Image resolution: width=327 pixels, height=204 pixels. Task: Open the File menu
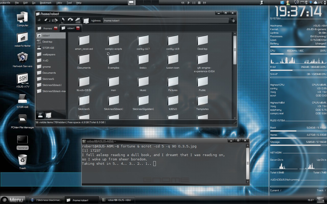point(17,3)
